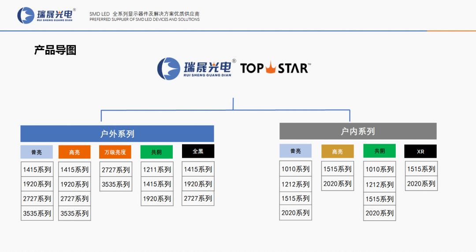The image size is (476, 252).
Task: Select 1212系列 under indoor 普亮
Action: click(x=296, y=184)
